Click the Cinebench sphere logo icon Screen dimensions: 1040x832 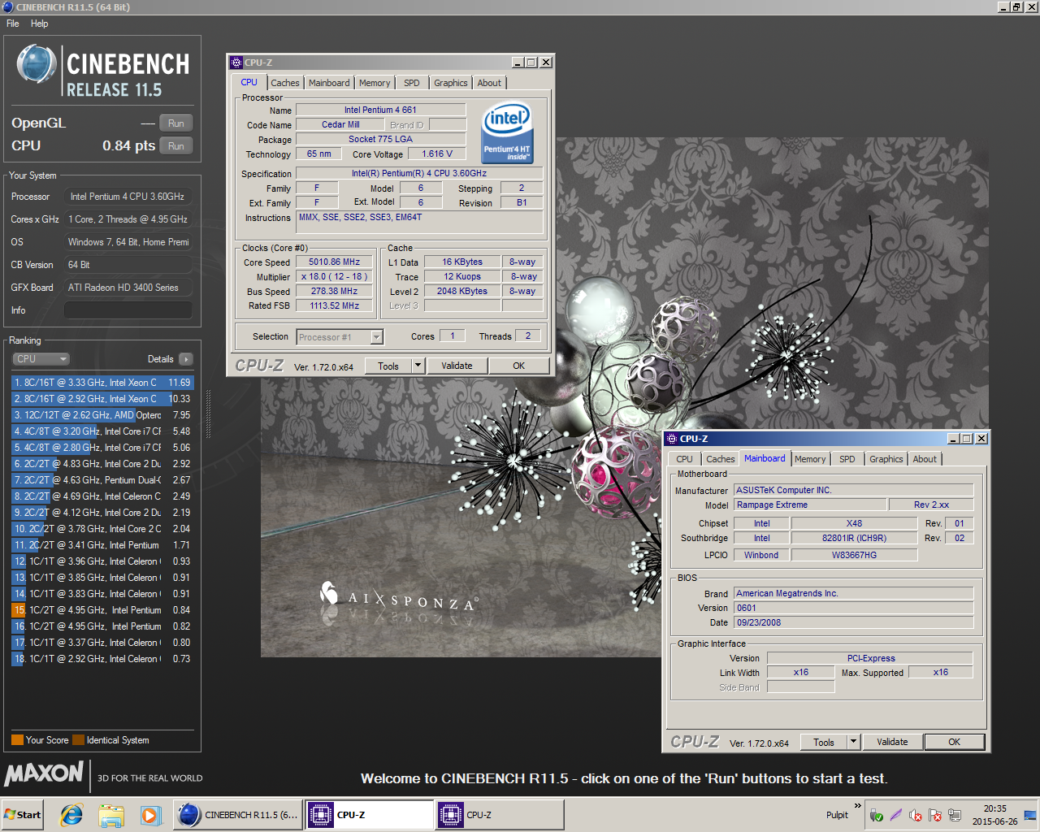pyautogui.click(x=37, y=64)
